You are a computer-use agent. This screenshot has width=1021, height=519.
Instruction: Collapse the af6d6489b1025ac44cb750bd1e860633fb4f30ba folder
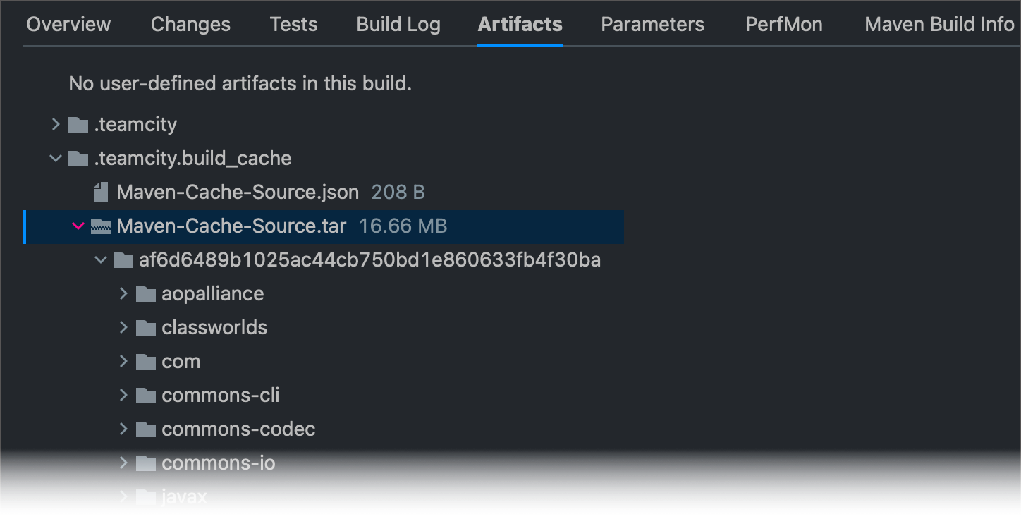pyautogui.click(x=100, y=259)
